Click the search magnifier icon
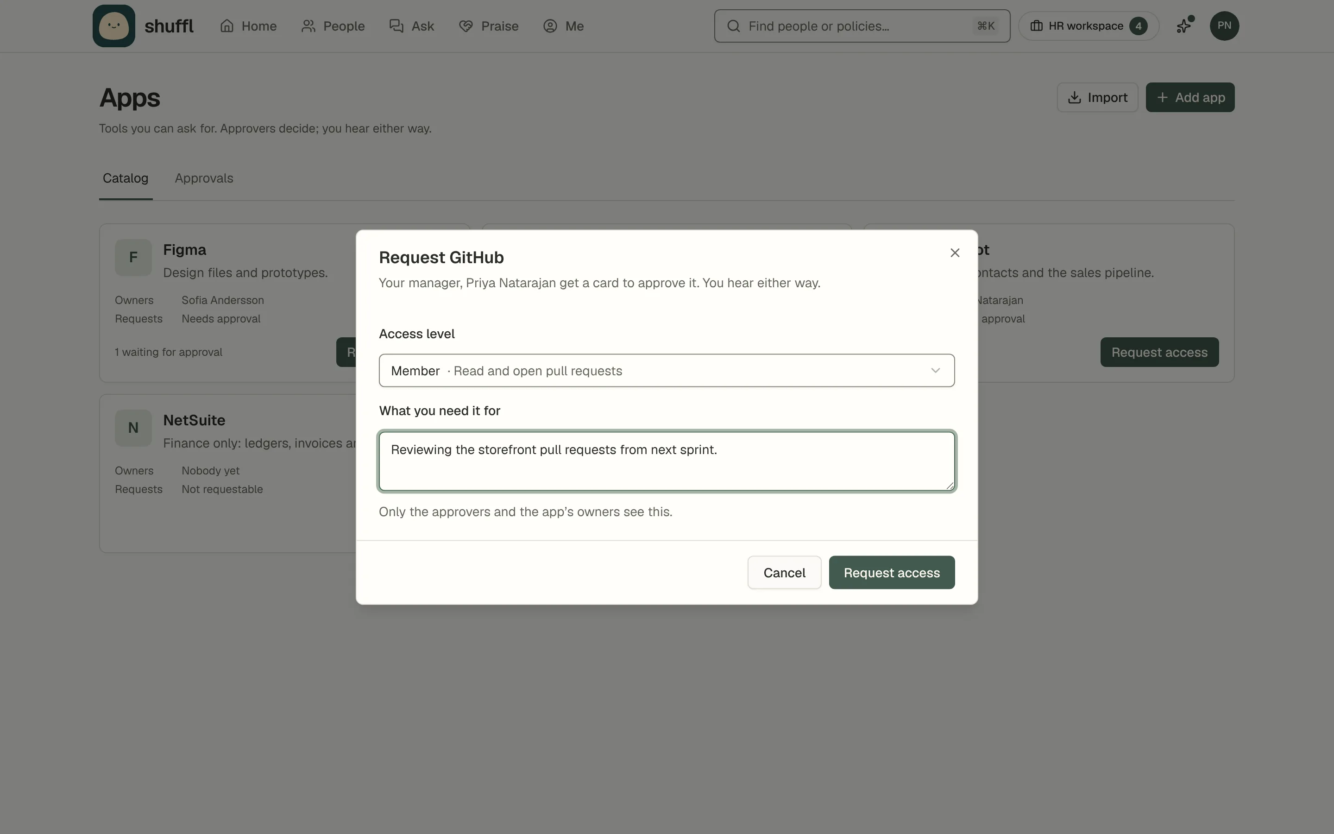Screen dimensions: 1334x834 click(x=733, y=26)
